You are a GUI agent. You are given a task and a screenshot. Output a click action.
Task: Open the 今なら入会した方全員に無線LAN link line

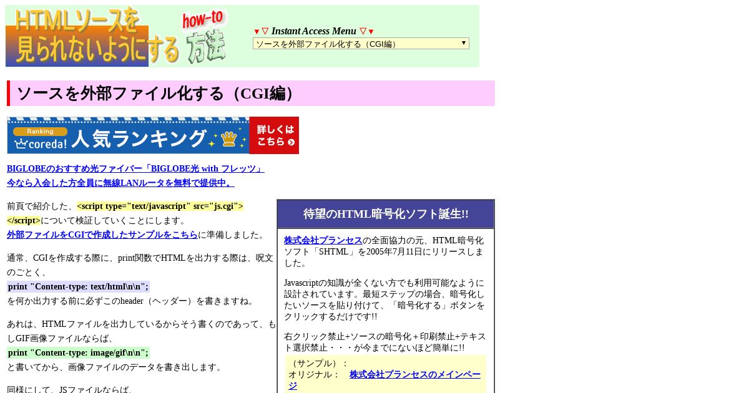pyautogui.click(x=120, y=183)
